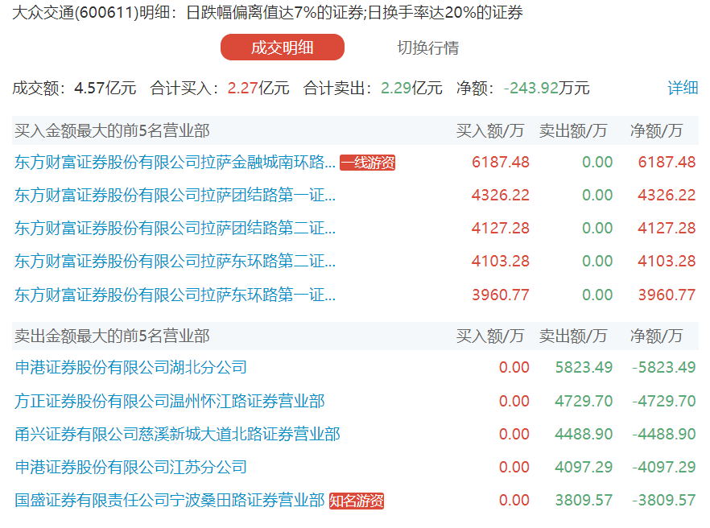Image resolution: width=710 pixels, height=528 pixels.
Task: Open 甬兴证券慈溪新城大道北路营业部 link
Action: click(x=177, y=435)
